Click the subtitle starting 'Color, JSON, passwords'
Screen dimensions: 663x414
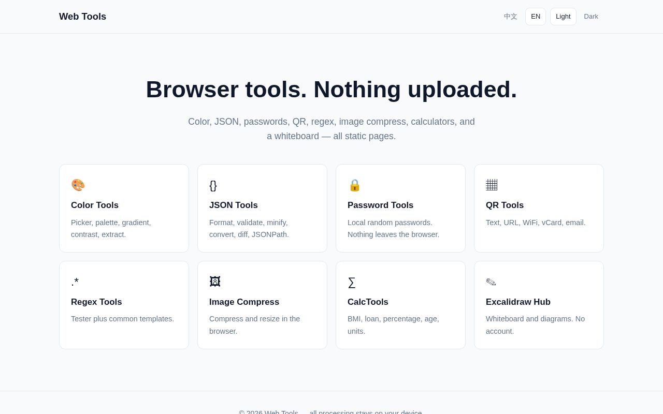pos(331,129)
